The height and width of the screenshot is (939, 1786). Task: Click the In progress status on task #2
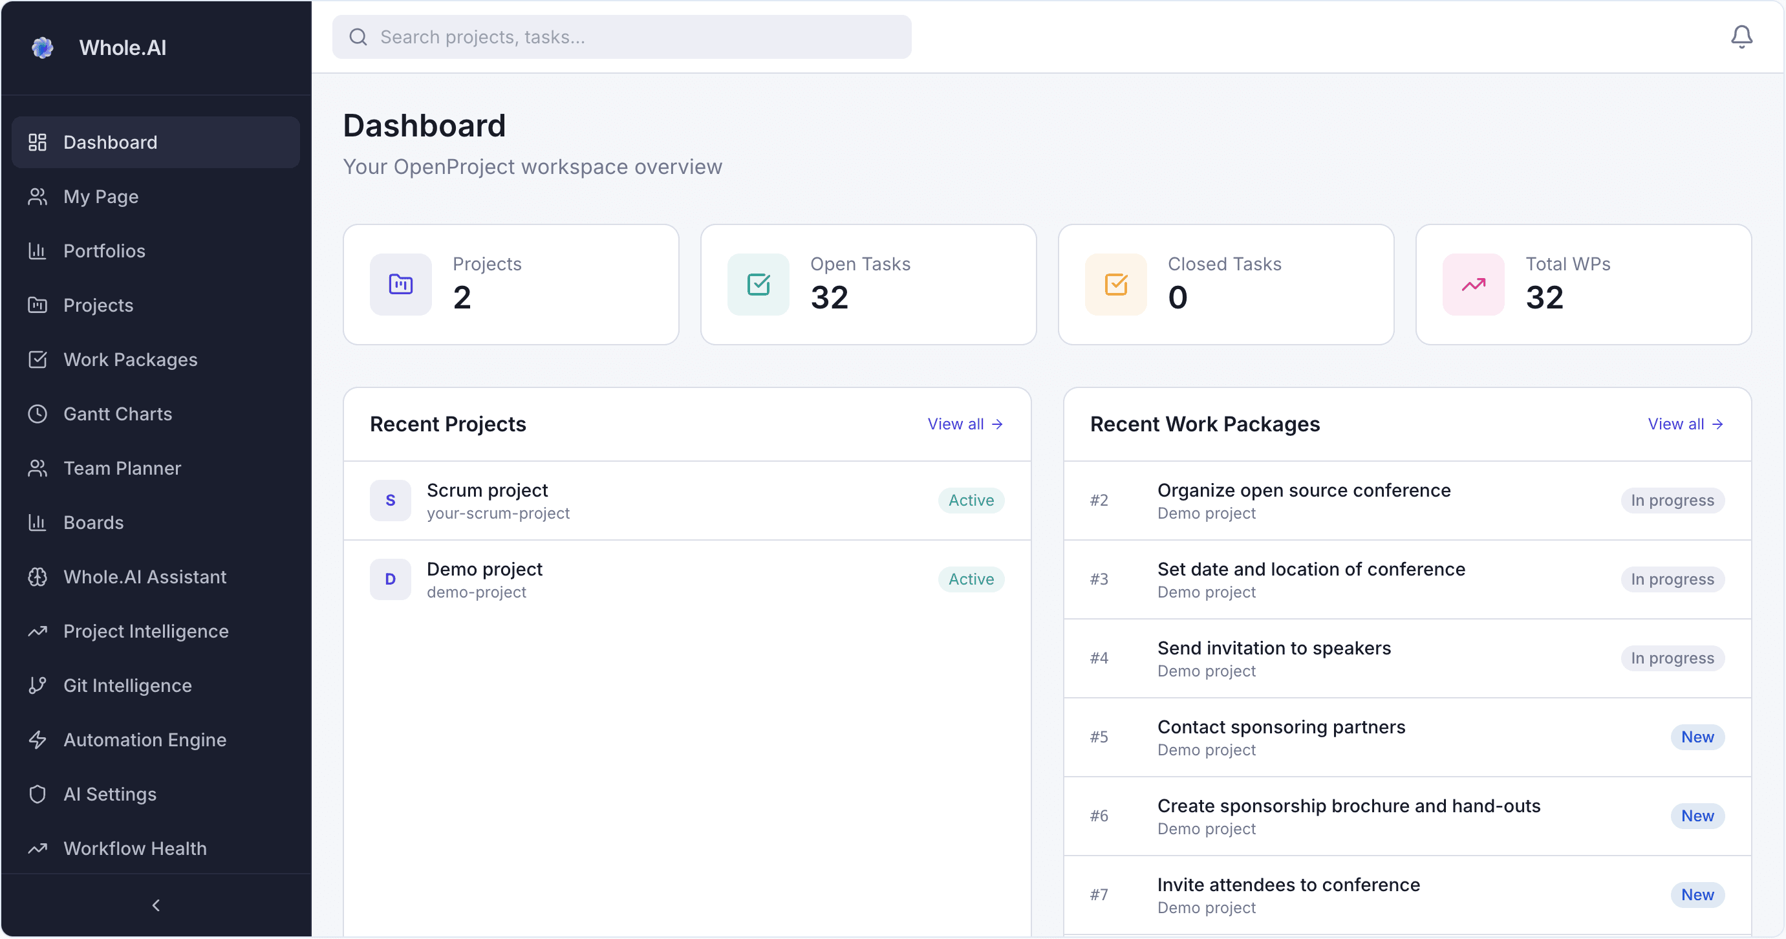tap(1673, 500)
